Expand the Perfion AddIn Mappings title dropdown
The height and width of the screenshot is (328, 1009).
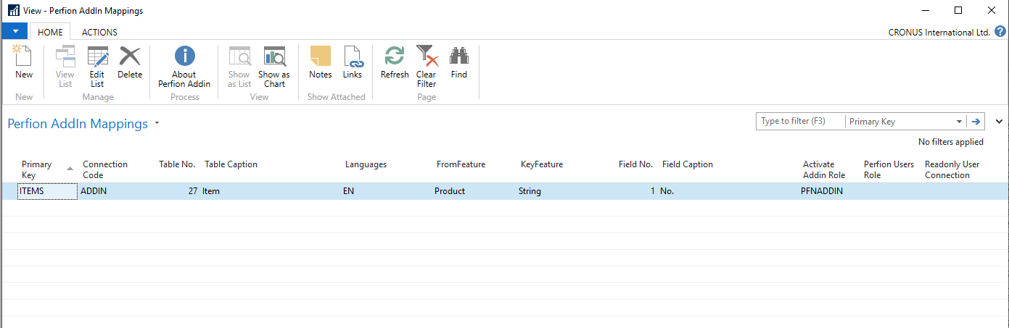click(157, 124)
